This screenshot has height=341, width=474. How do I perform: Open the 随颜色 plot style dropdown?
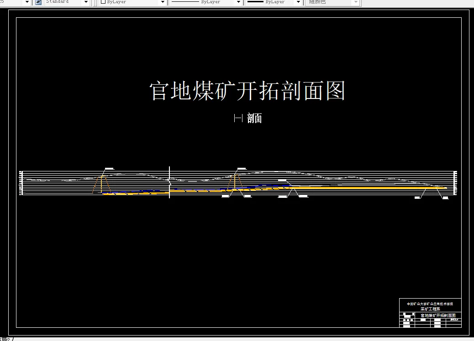(x=355, y=2)
